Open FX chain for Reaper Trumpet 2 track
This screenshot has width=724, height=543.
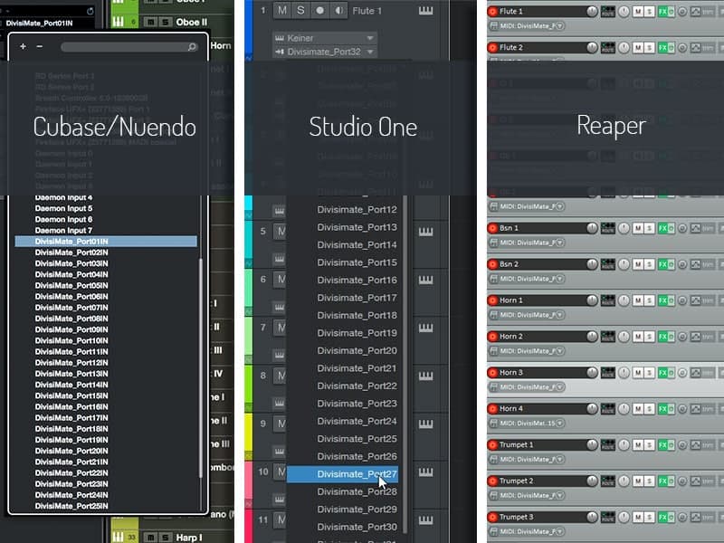click(662, 481)
